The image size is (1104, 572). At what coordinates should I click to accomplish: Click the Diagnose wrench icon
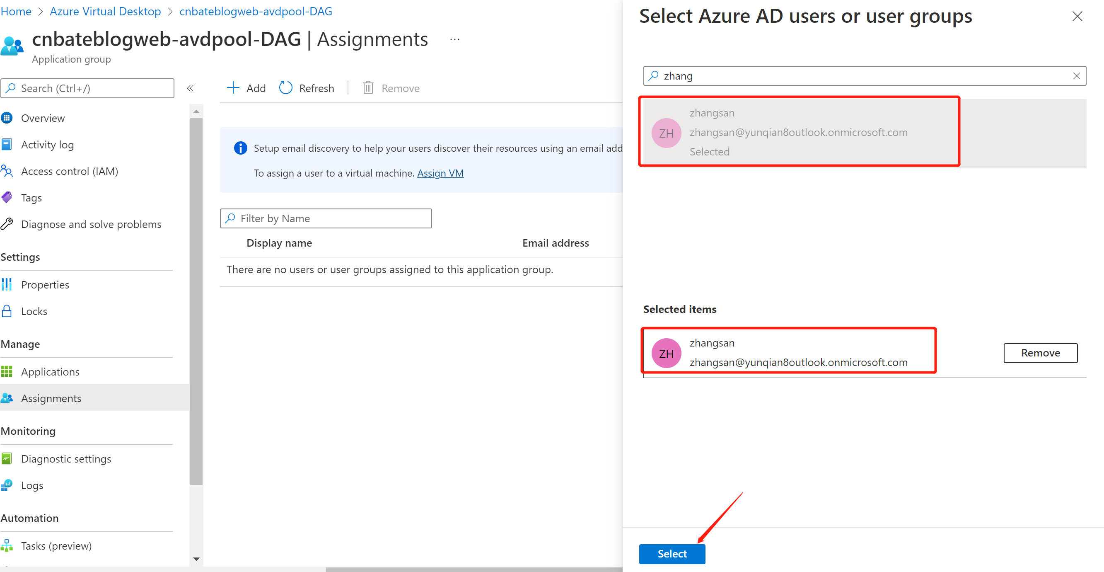coord(7,224)
